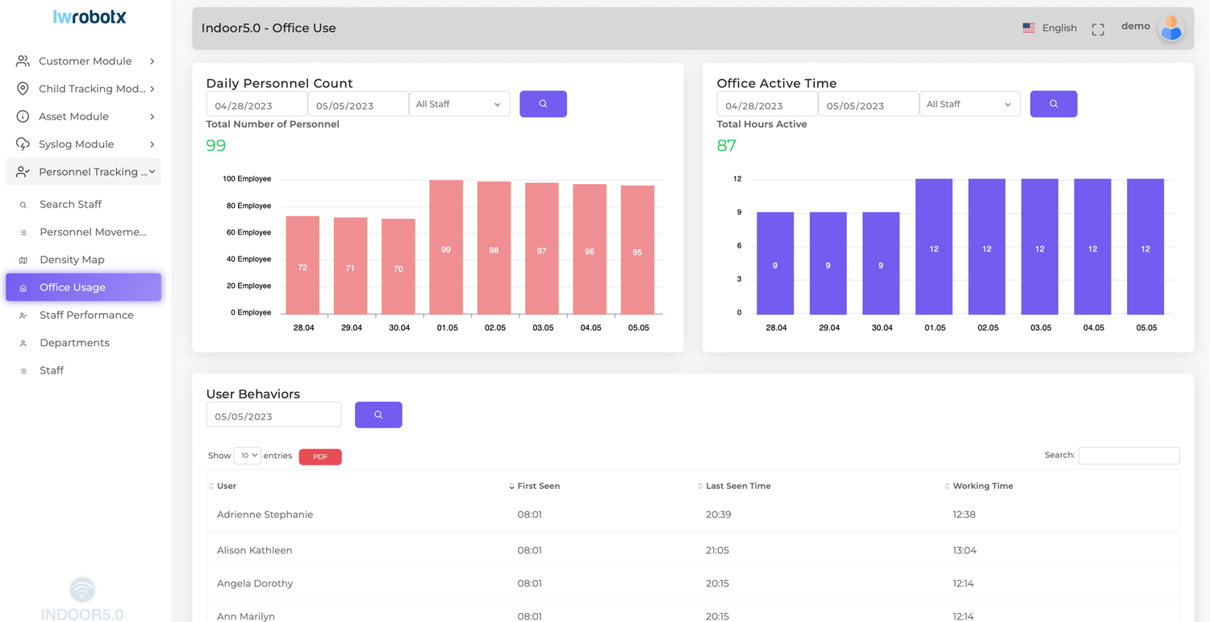Click the Asset Module info icon

point(22,116)
